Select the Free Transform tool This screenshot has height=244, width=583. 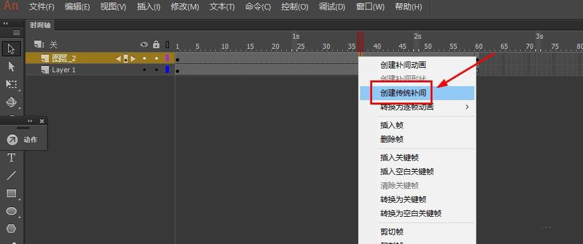tap(11, 84)
